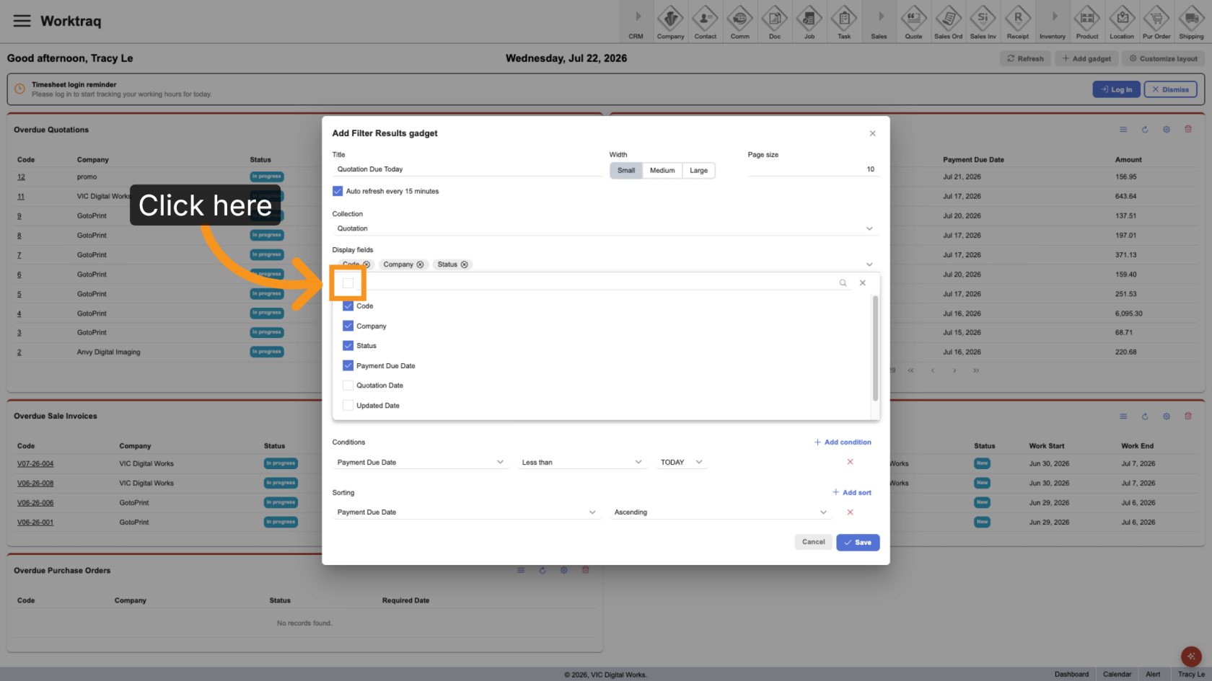Open the Receipt module icon
Screen dimensions: 1212x681
pyautogui.click(x=1017, y=22)
